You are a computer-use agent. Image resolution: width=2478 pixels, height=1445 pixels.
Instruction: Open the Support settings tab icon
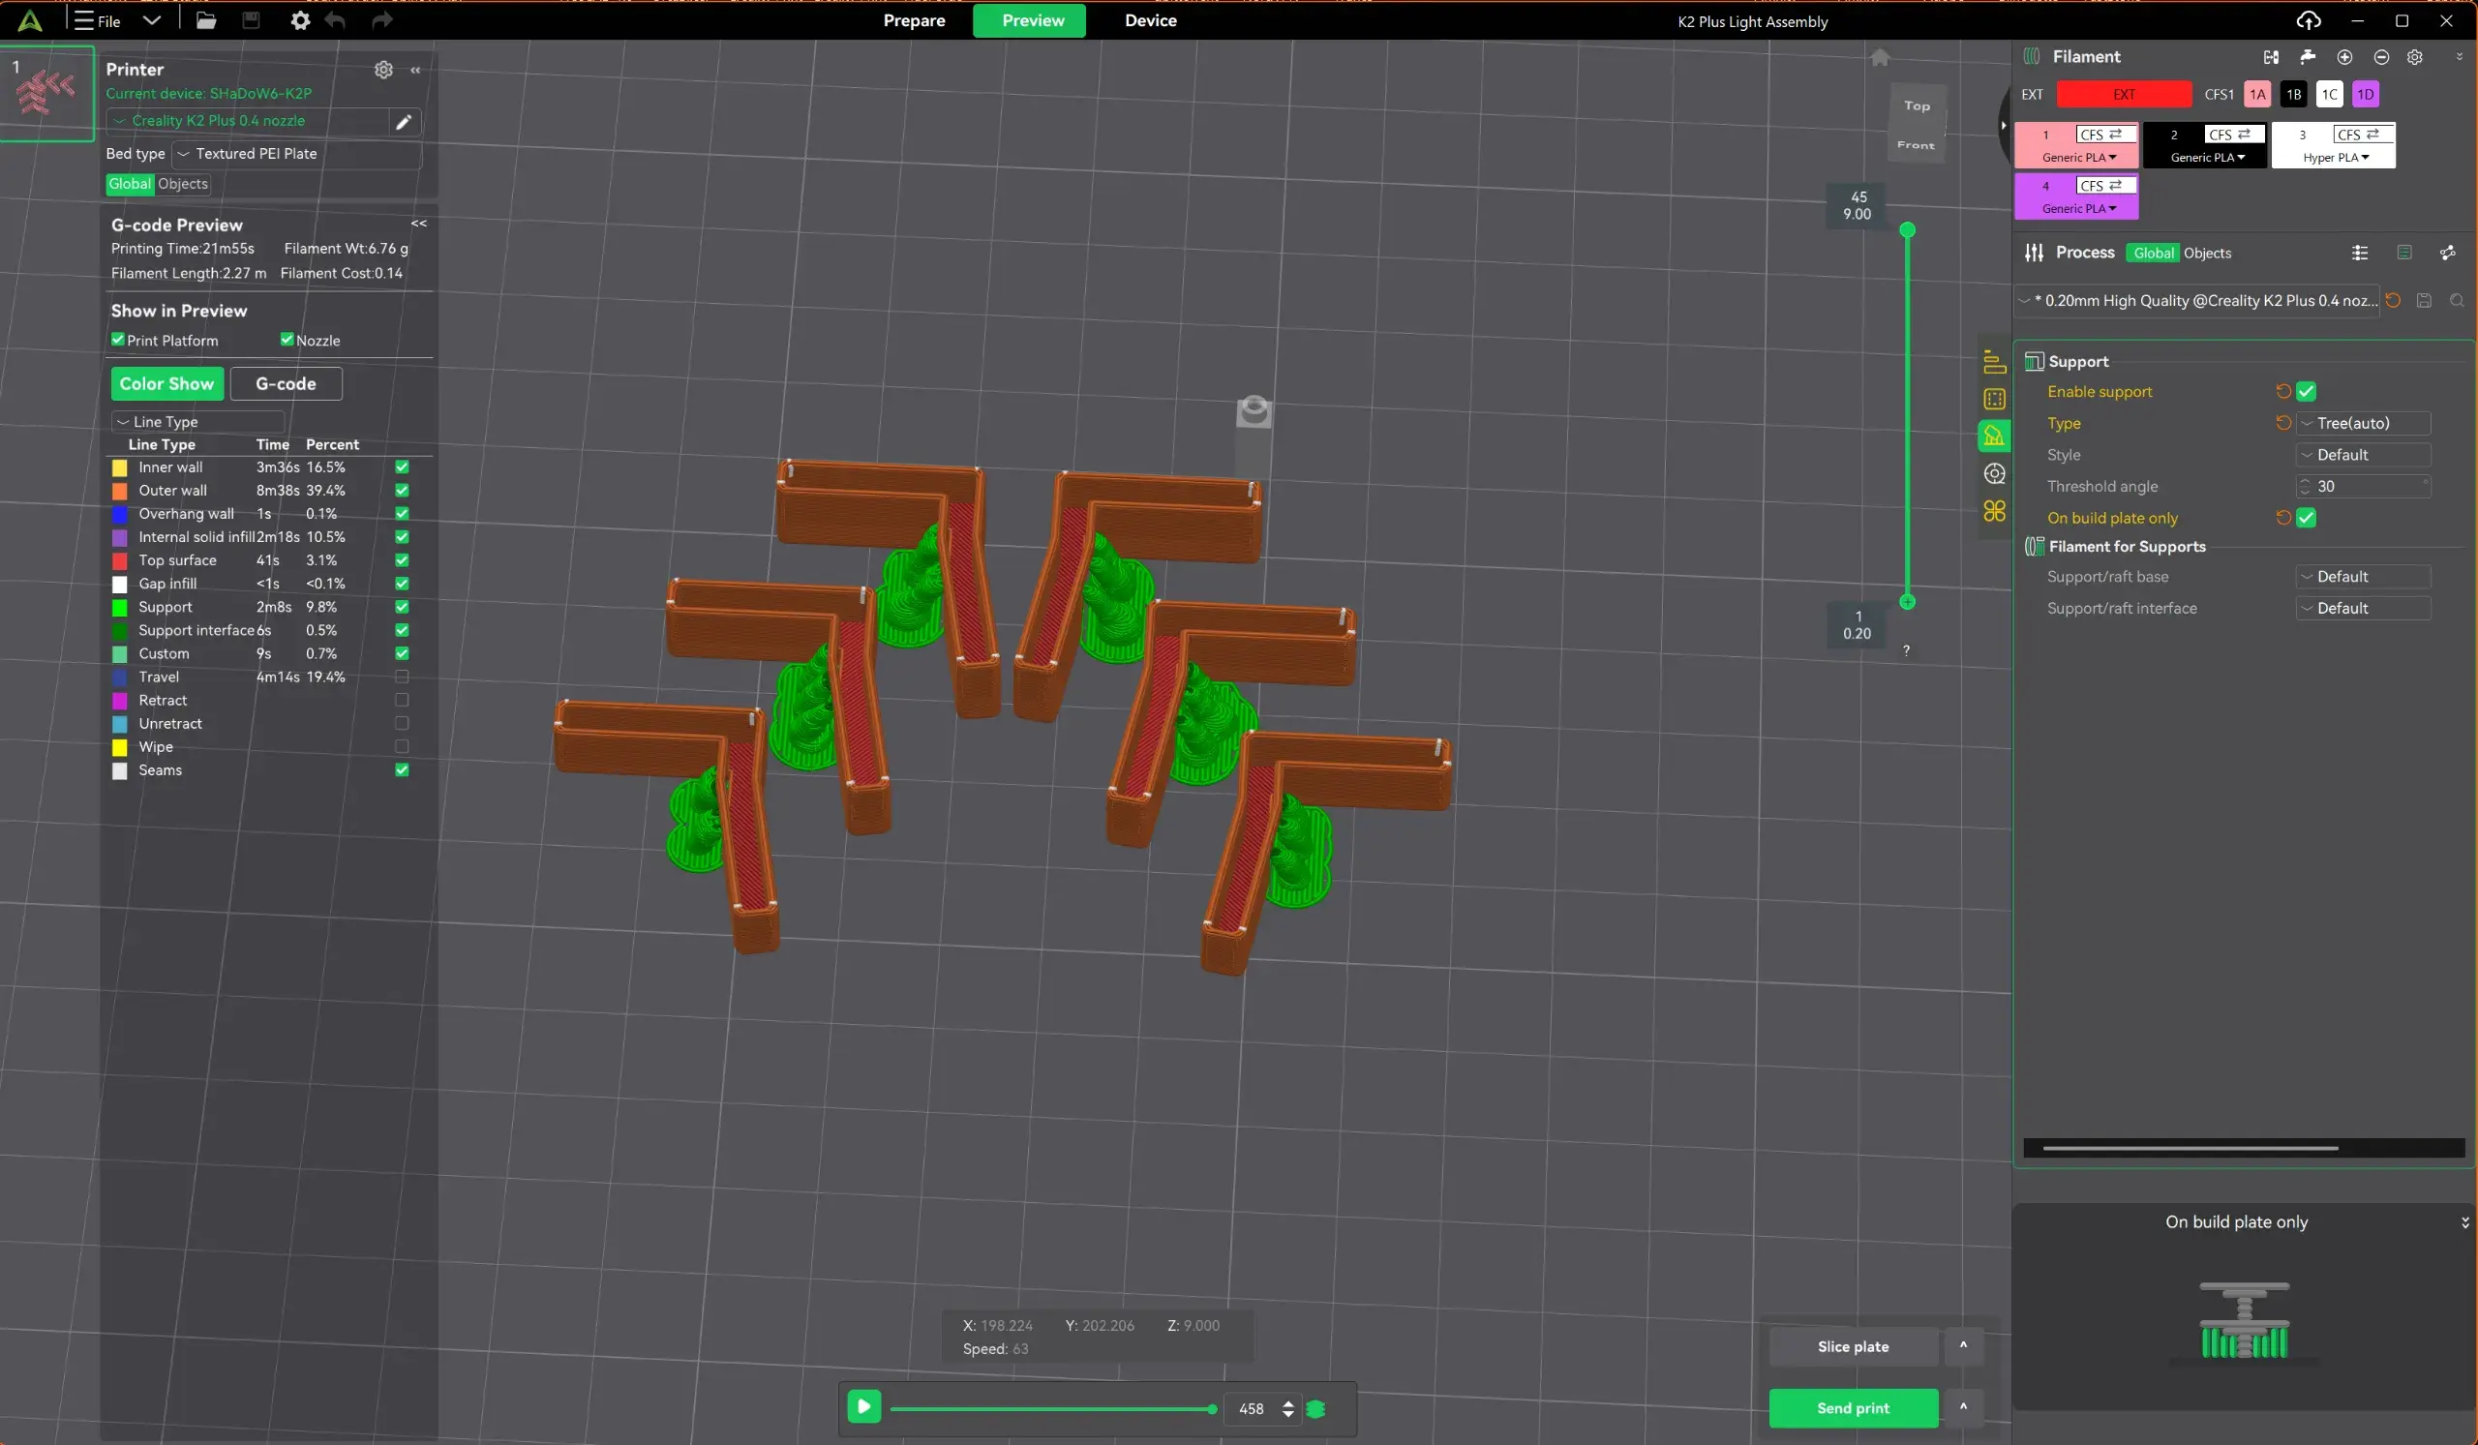point(1994,436)
